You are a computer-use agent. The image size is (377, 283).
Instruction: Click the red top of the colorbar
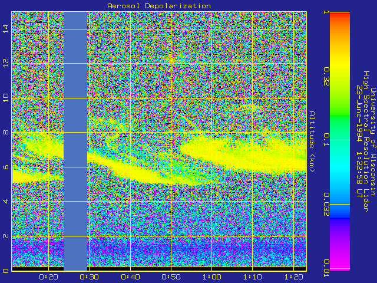click(340, 15)
